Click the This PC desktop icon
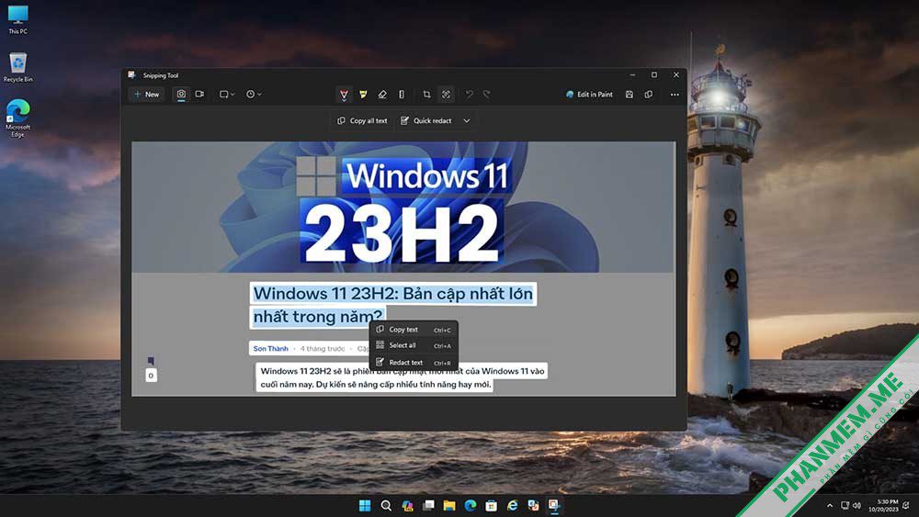The image size is (919, 517). pos(17,19)
